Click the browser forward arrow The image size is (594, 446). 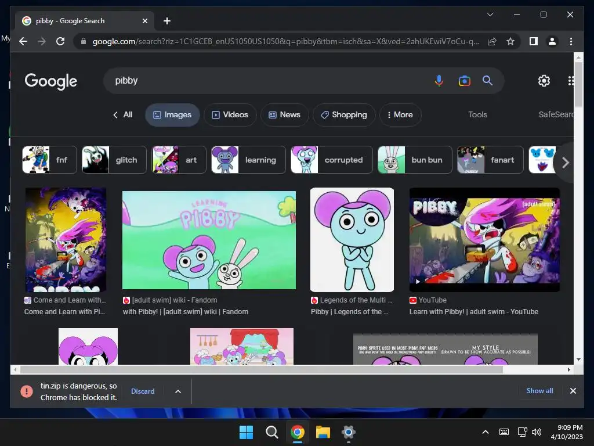42,41
